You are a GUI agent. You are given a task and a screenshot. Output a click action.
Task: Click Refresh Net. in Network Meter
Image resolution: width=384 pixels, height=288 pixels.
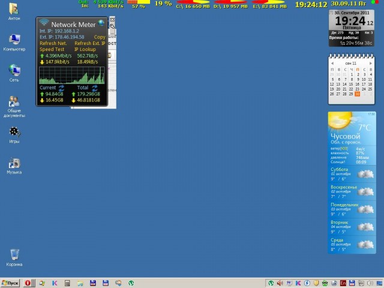pyautogui.click(x=53, y=43)
